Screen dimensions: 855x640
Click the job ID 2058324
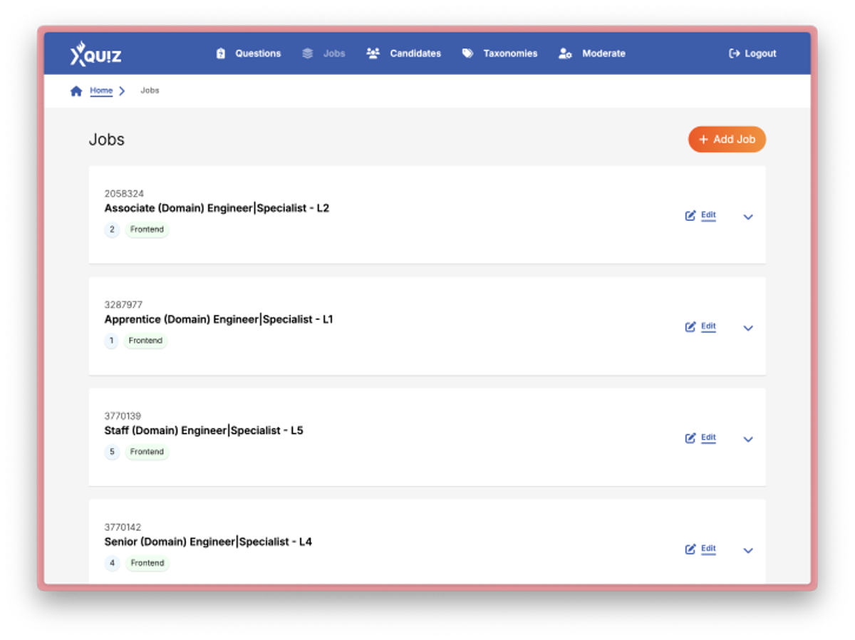pos(124,194)
